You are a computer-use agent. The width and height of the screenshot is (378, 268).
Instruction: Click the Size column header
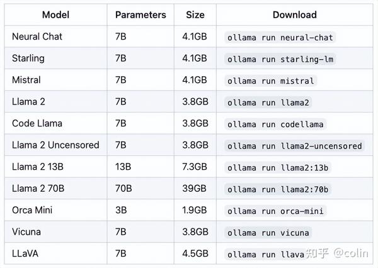(x=195, y=14)
